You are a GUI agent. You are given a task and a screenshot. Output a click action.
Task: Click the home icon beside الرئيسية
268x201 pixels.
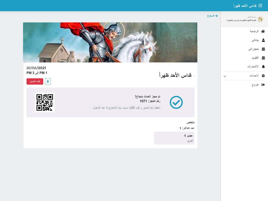click(x=263, y=31)
